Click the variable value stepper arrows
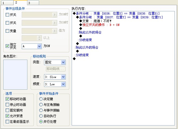The width and height of the screenshot is (178, 129). pos(39,38)
